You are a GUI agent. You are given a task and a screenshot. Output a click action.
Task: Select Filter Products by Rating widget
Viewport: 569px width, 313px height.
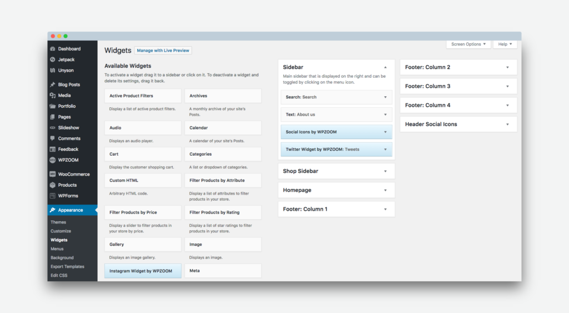point(223,212)
